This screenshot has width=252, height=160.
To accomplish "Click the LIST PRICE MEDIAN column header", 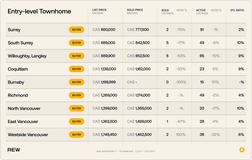I will 99,12.
